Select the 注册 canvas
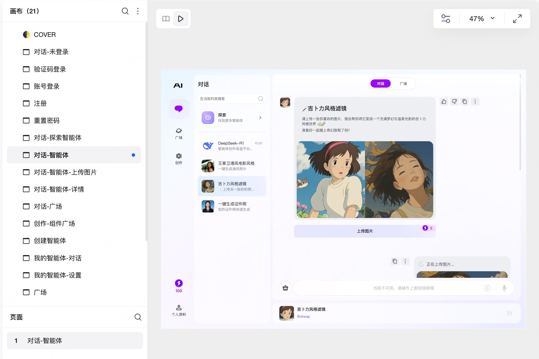 pos(74,103)
